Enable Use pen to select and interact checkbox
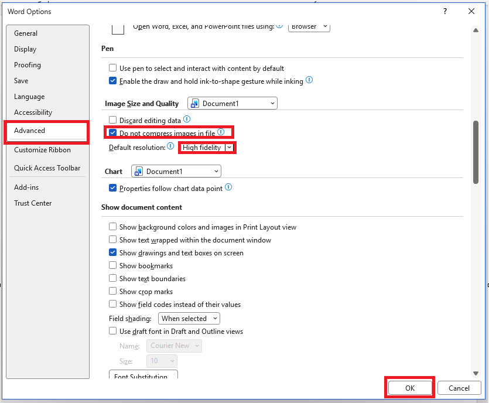489x403 pixels. click(x=112, y=68)
